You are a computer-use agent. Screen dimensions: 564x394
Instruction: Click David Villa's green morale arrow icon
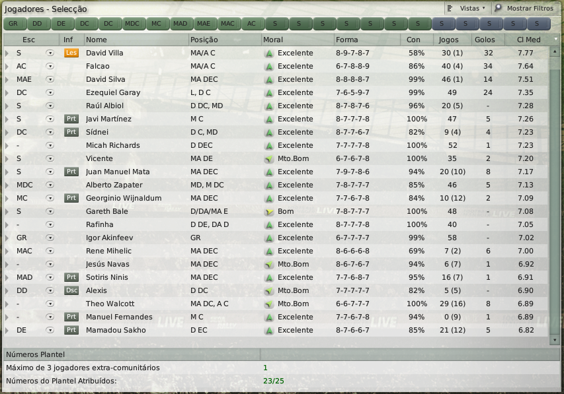[268, 53]
